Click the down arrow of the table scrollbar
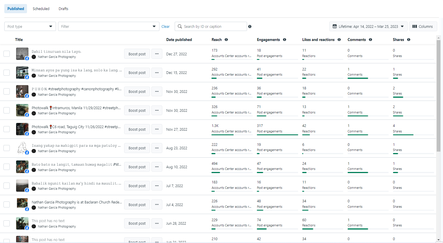The width and height of the screenshot is (443, 243). coord(438,240)
